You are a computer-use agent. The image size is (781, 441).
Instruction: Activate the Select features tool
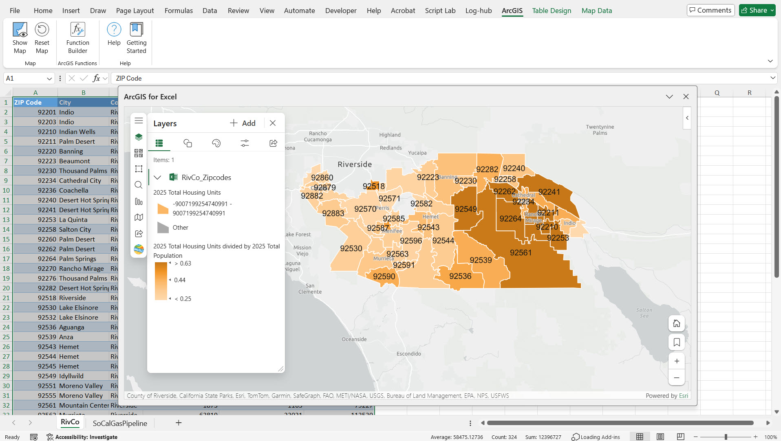click(139, 169)
